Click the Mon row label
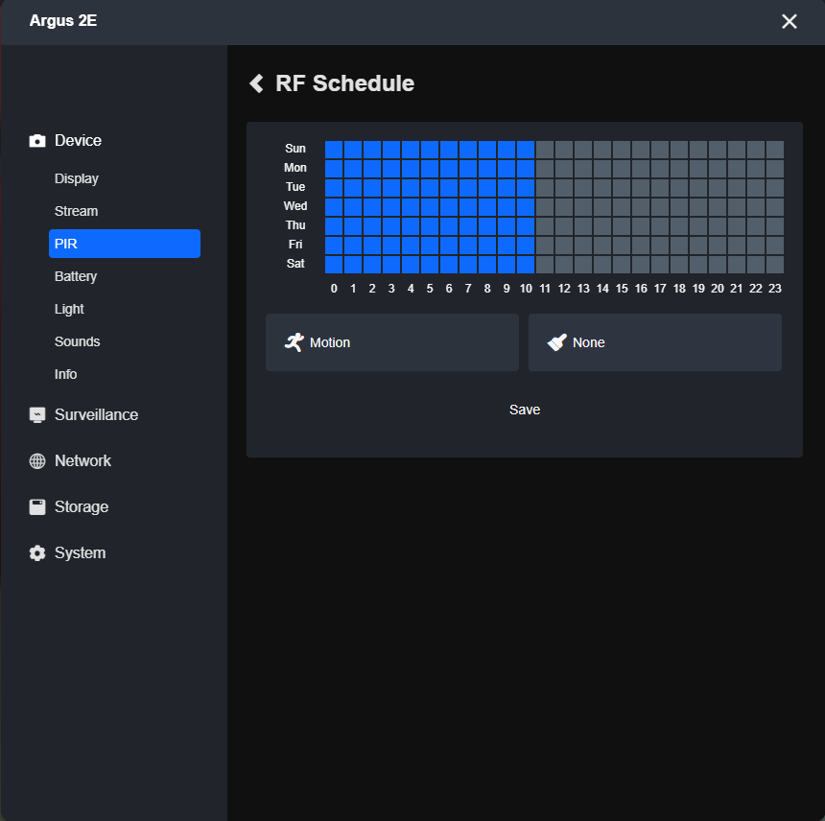Screen dimensions: 825x821 (x=295, y=168)
